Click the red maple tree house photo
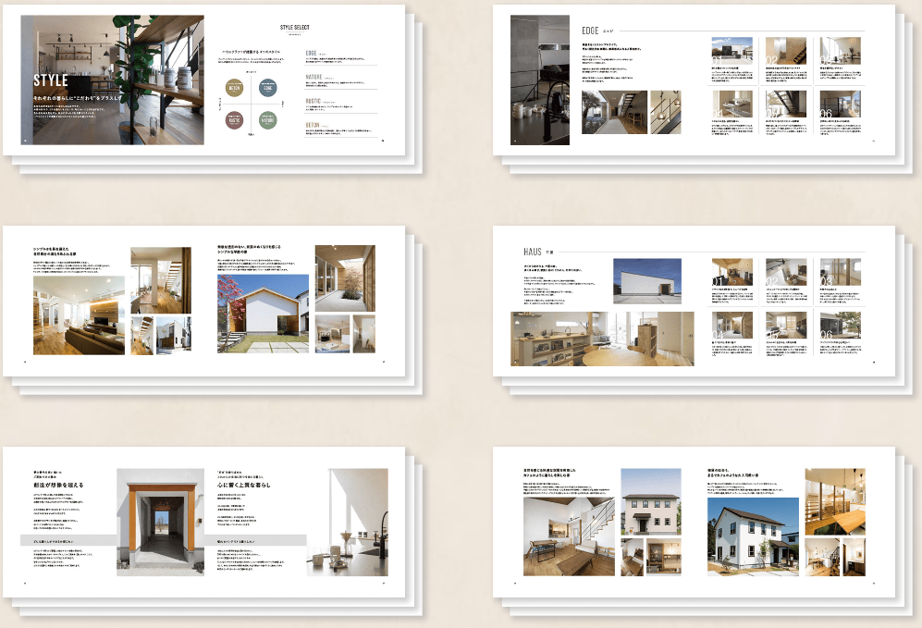Screen dimensions: 922x628 (263, 313)
